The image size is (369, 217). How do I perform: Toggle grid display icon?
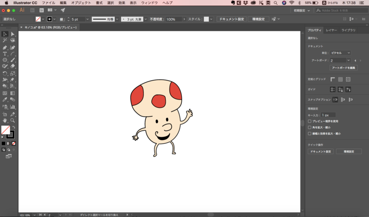[x=340, y=79]
